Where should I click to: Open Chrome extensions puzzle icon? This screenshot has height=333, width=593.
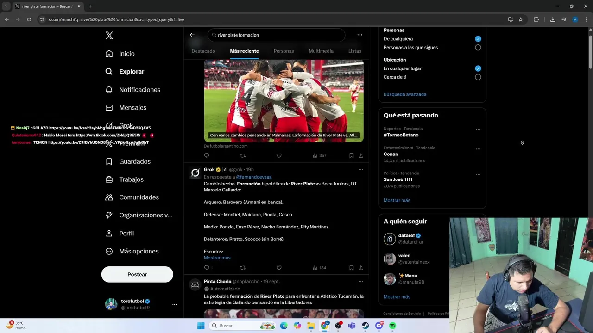(x=536, y=19)
